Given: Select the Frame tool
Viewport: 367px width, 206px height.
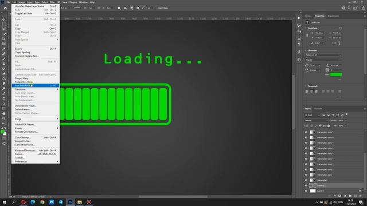Looking at the screenshot, I should click(4, 43).
